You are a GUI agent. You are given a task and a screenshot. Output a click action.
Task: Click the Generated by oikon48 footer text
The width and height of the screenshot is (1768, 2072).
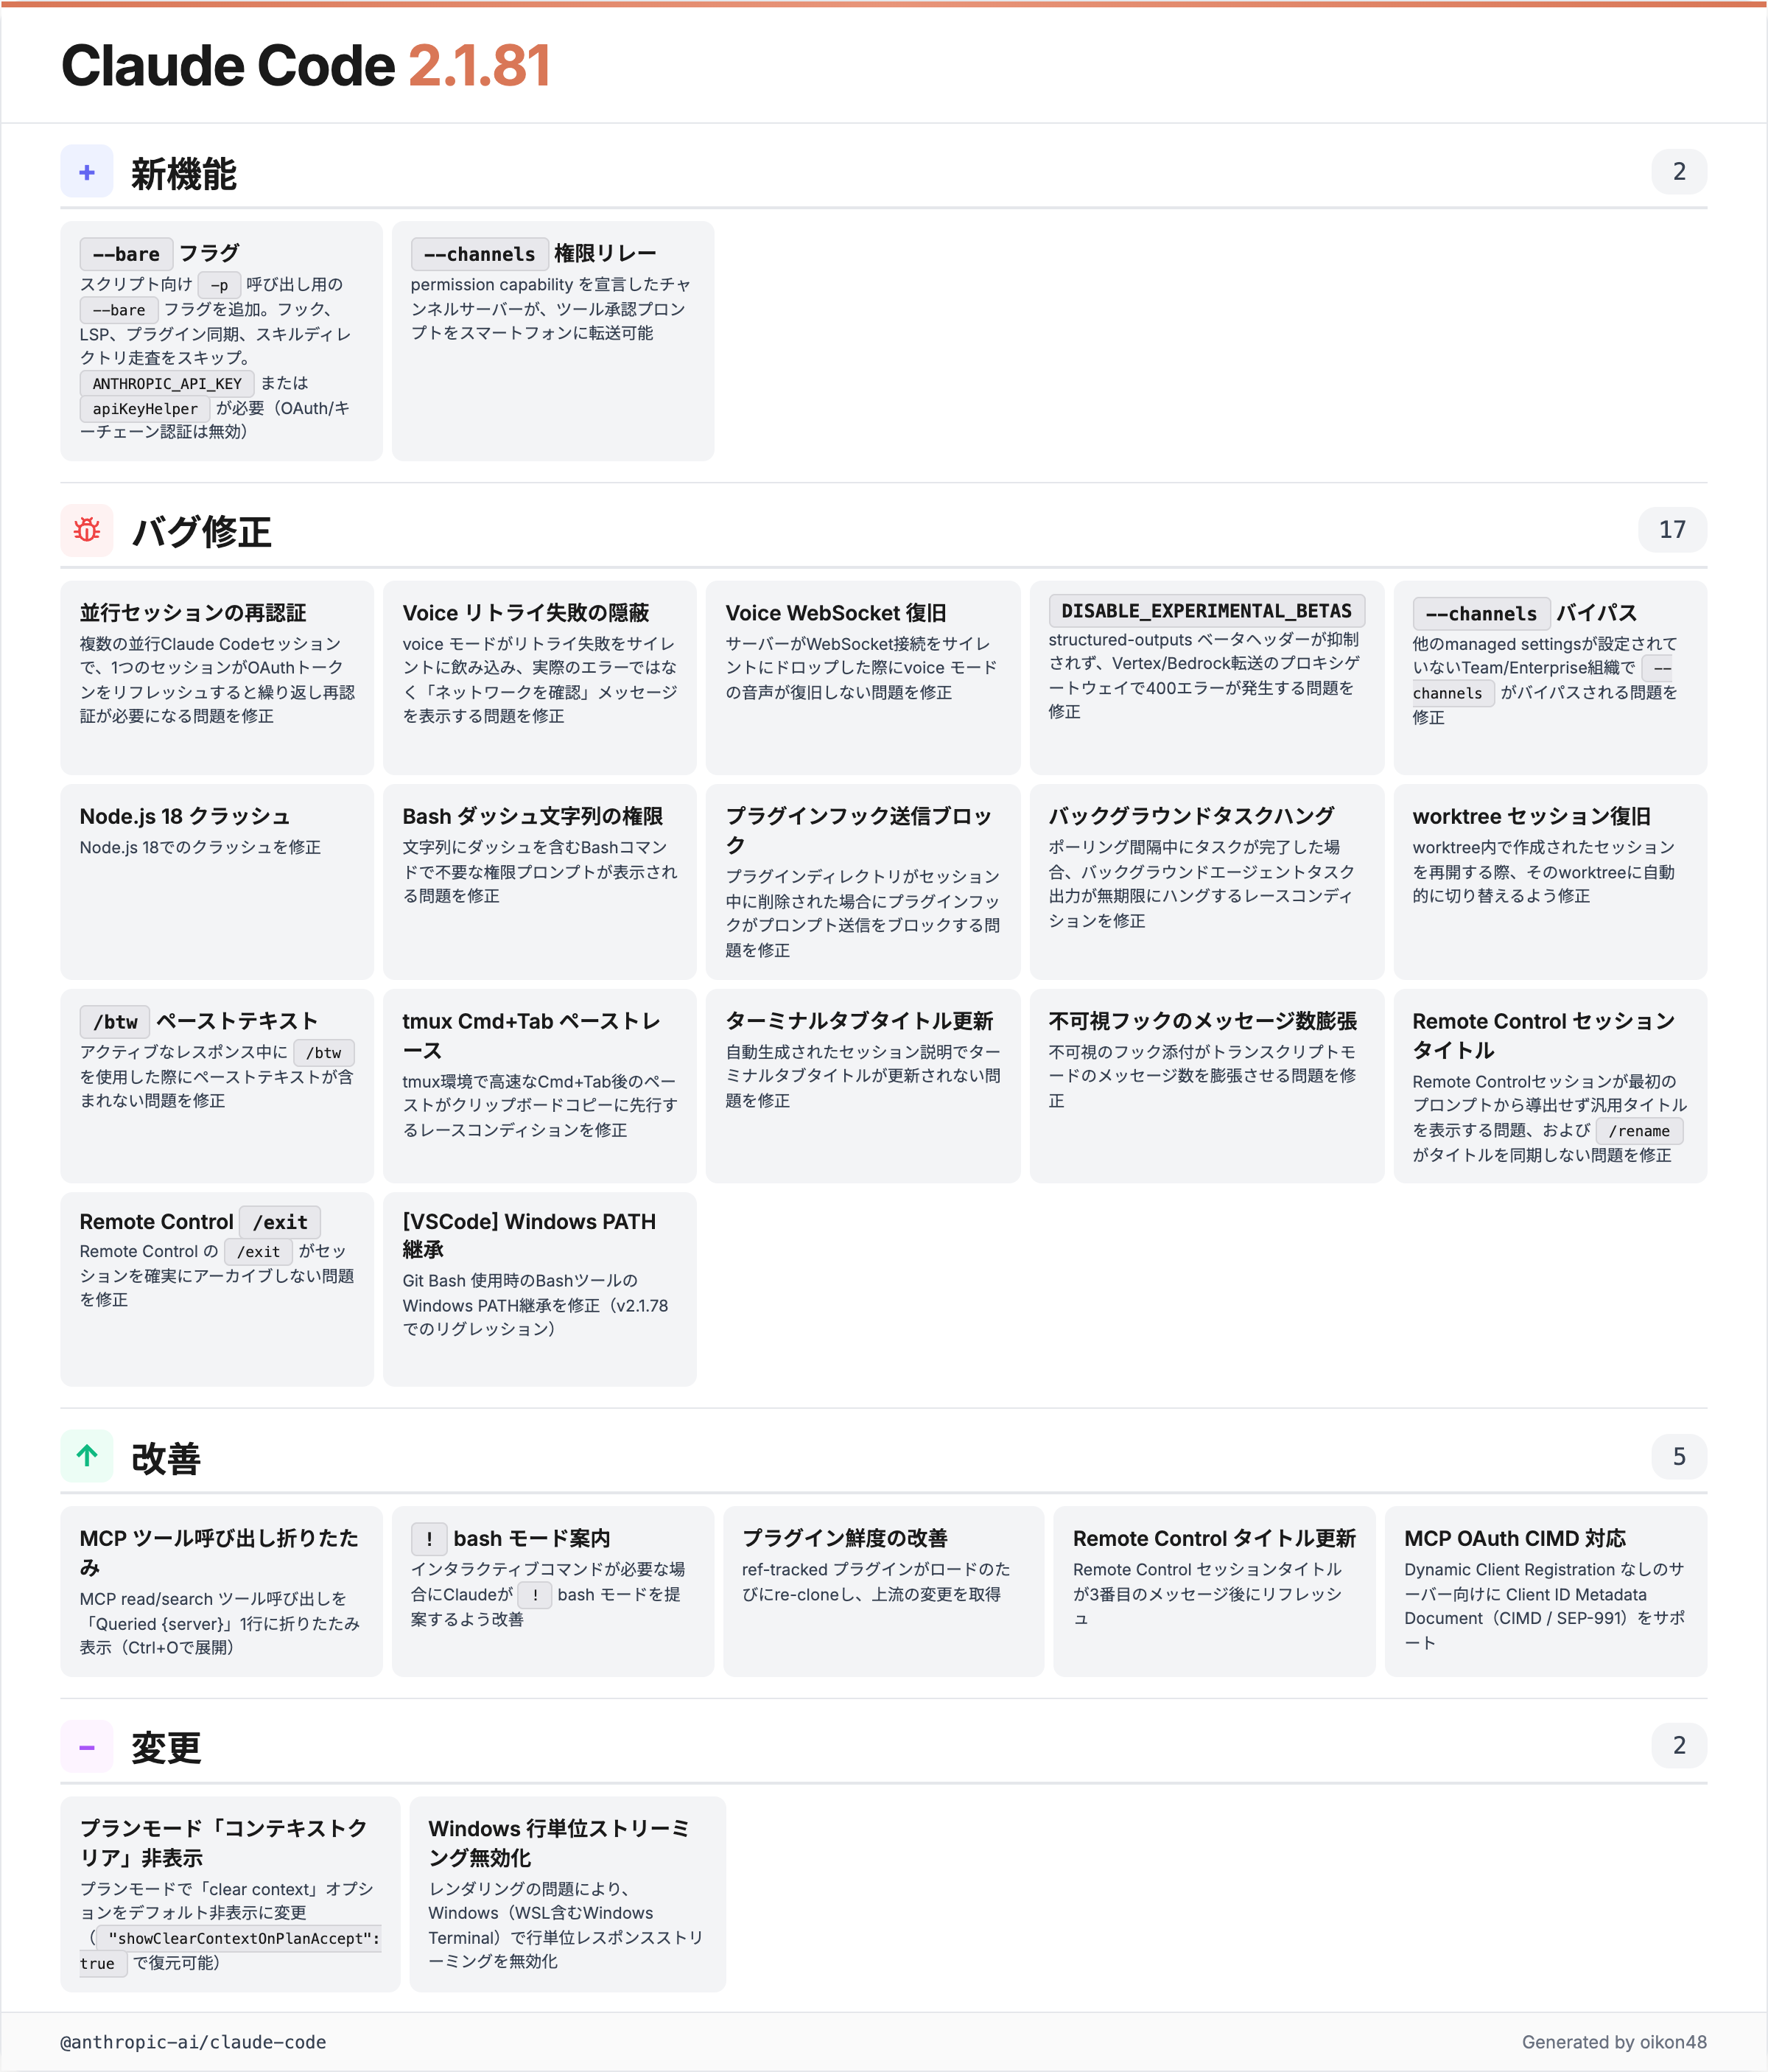click(1614, 2042)
